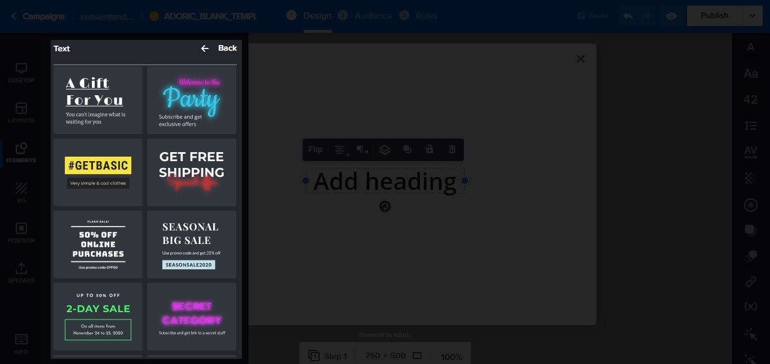Open font family setting 'Aa'
This screenshot has width=770, height=364.
click(x=751, y=74)
